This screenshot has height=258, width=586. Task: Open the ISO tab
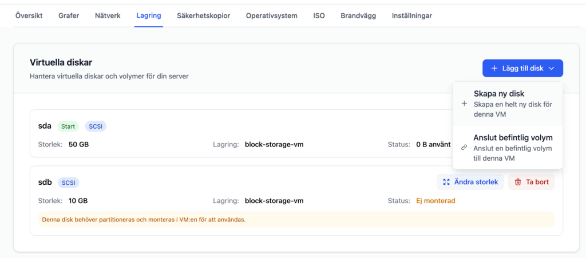point(319,15)
